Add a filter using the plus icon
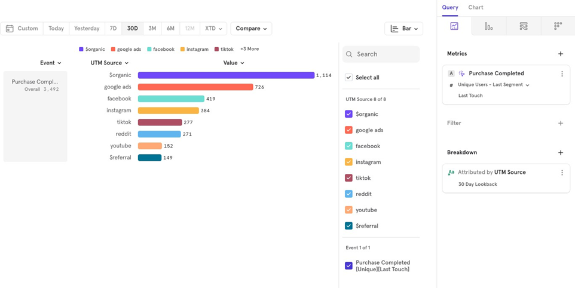 [561, 123]
